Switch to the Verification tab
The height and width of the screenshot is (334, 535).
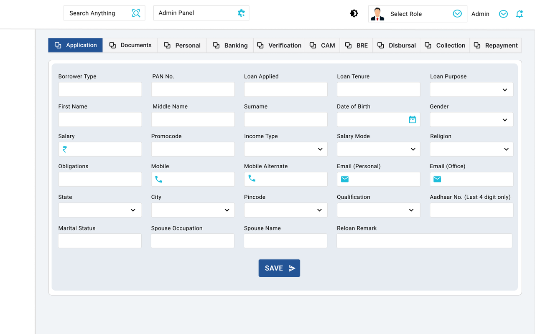point(279,45)
